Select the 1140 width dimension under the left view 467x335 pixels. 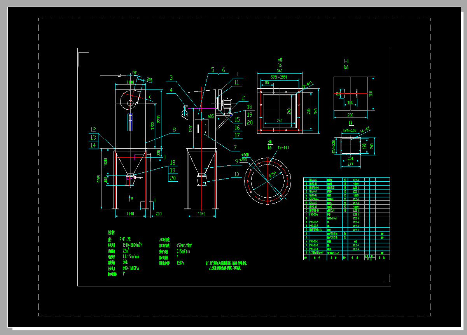tap(130, 213)
